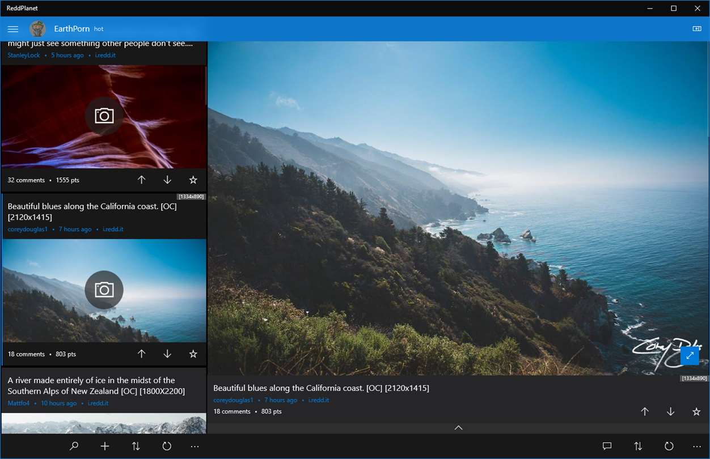Image resolution: width=710 pixels, height=459 pixels.
Task: Refresh the post list in the left pane
Action: pyautogui.click(x=167, y=446)
